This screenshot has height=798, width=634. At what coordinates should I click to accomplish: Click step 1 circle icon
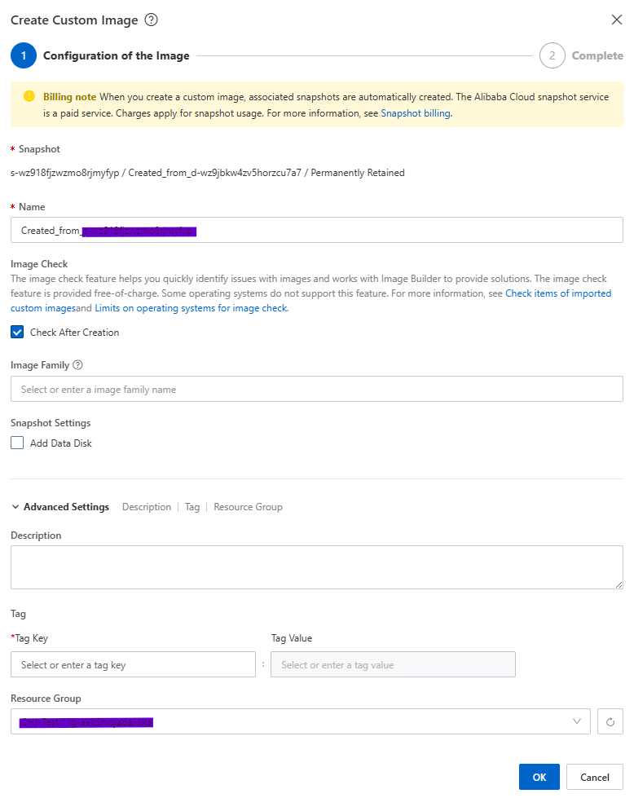tap(24, 55)
